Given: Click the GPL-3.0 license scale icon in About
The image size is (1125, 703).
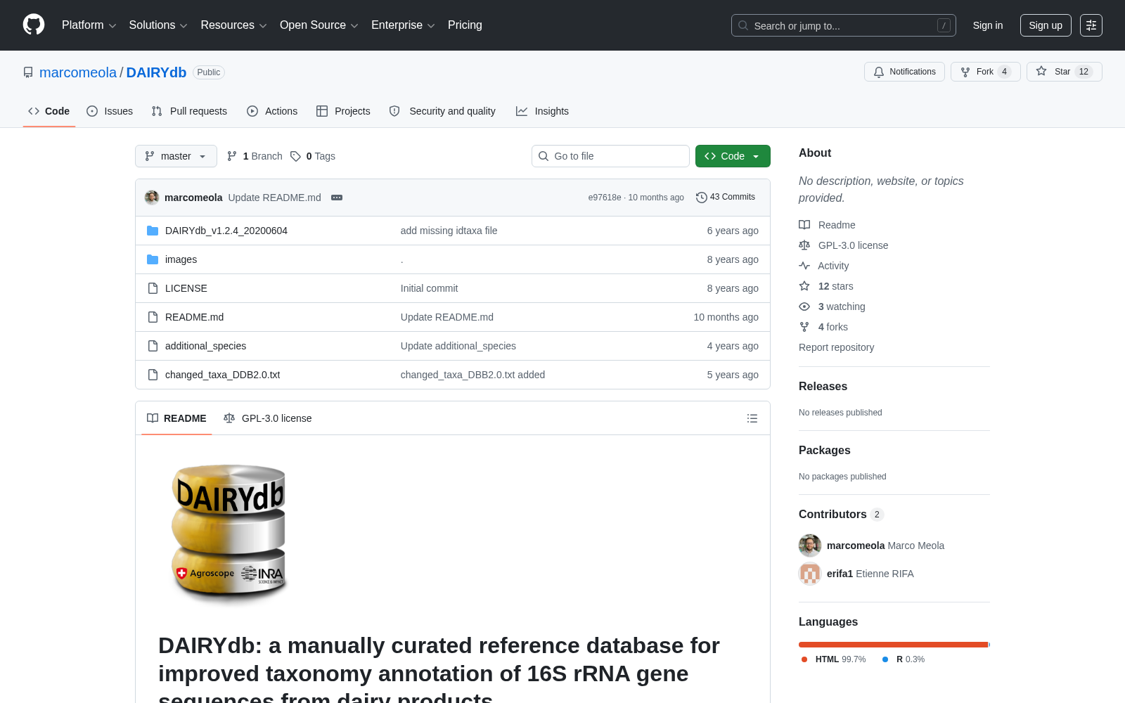Looking at the screenshot, I should [804, 245].
